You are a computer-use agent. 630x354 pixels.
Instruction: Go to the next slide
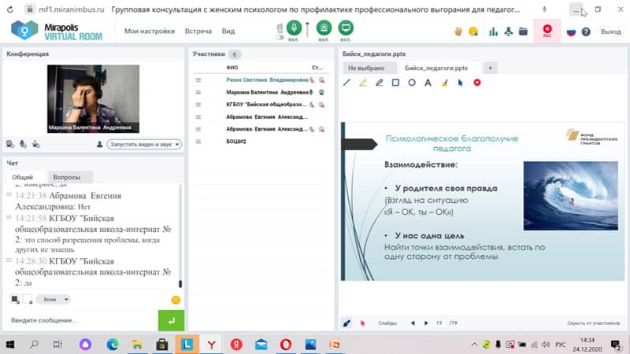tap(426, 323)
